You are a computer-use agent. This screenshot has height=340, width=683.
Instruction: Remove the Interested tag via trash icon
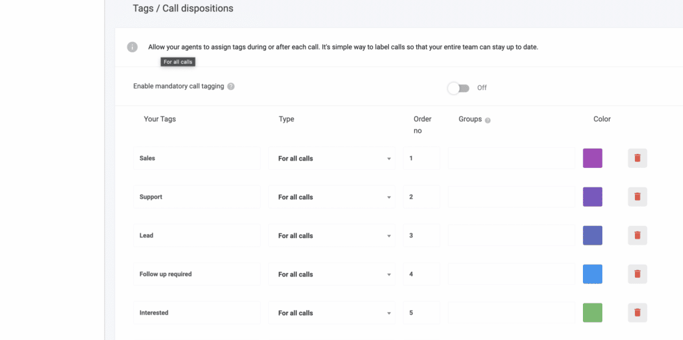coord(637,313)
